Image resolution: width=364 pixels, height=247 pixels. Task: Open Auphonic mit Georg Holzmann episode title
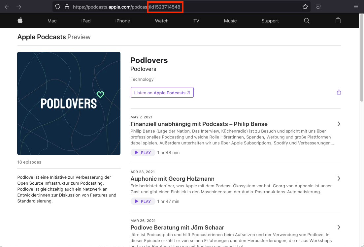[x=173, y=179]
